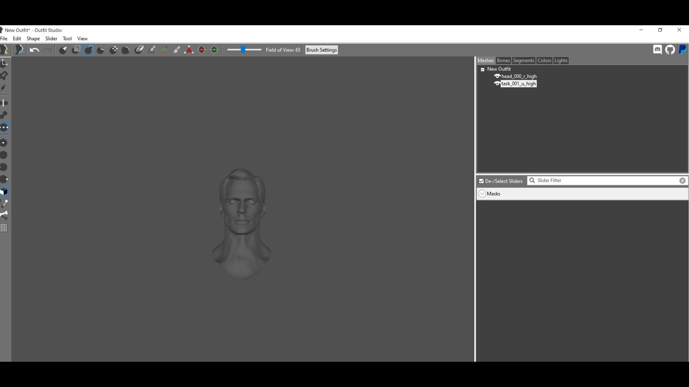
Task: Hide the task_001_u_high mesh via eye icon
Action: tap(497, 84)
